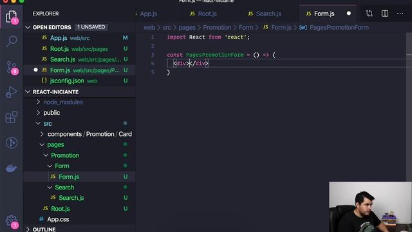The width and height of the screenshot is (412, 232).
Task: Select Form.js file in project tree
Action: pos(79,177)
